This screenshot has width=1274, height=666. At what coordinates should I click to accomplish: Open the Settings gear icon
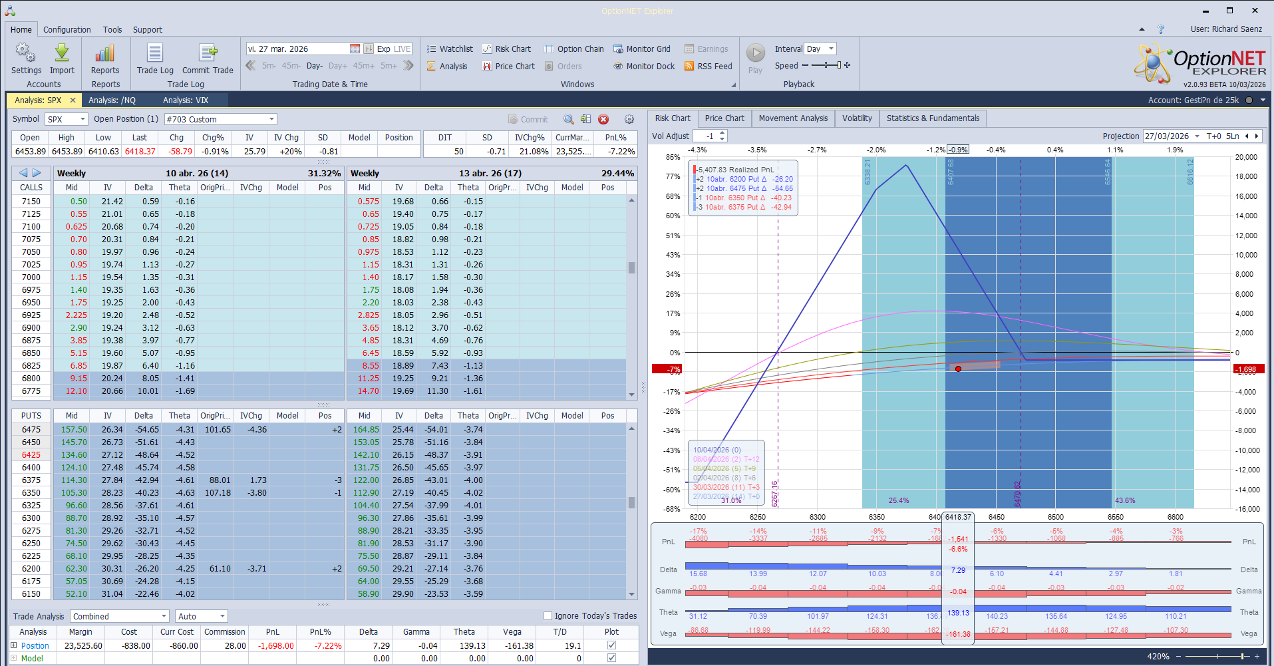coord(26,53)
